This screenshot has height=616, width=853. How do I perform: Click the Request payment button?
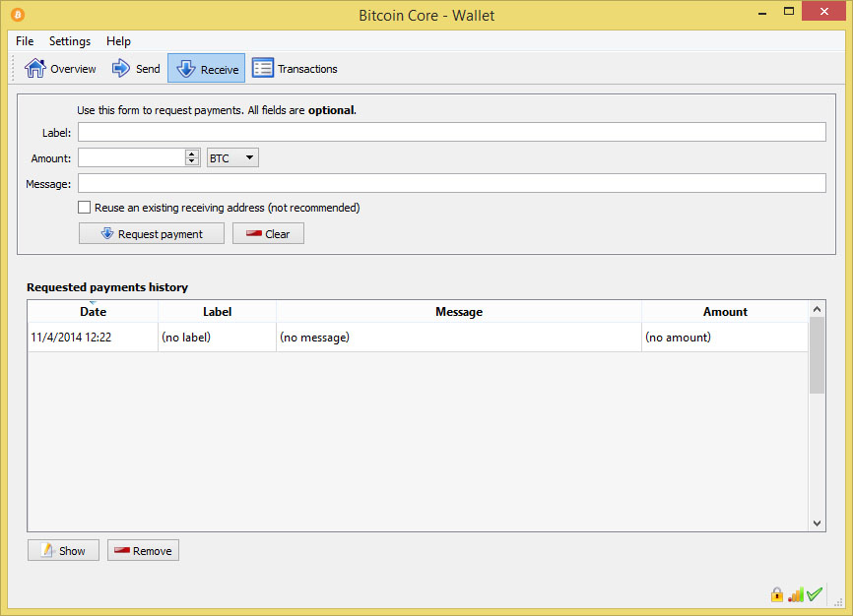pyautogui.click(x=152, y=234)
